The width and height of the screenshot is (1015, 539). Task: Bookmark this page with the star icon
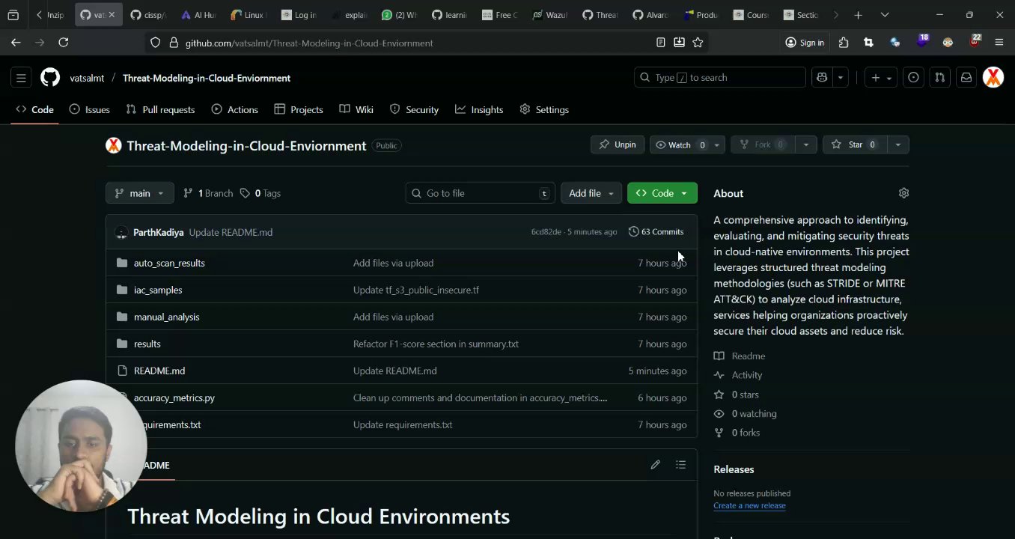click(698, 43)
